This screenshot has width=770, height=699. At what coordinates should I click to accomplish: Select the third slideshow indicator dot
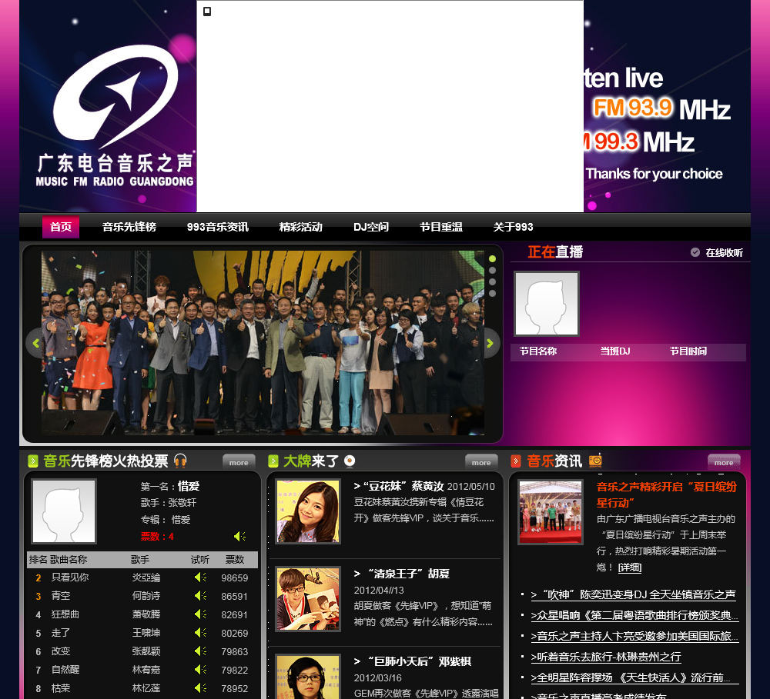[x=493, y=282]
